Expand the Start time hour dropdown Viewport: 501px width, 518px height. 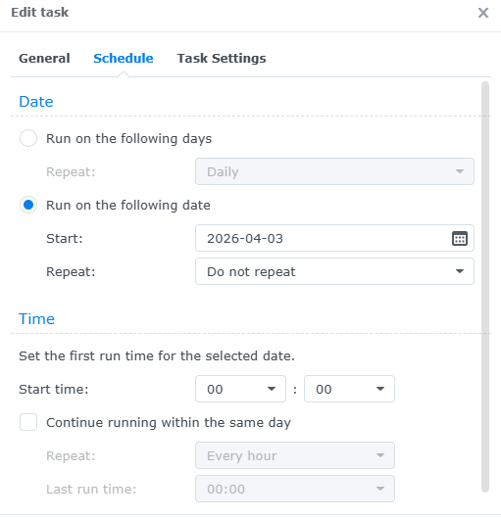(240, 389)
